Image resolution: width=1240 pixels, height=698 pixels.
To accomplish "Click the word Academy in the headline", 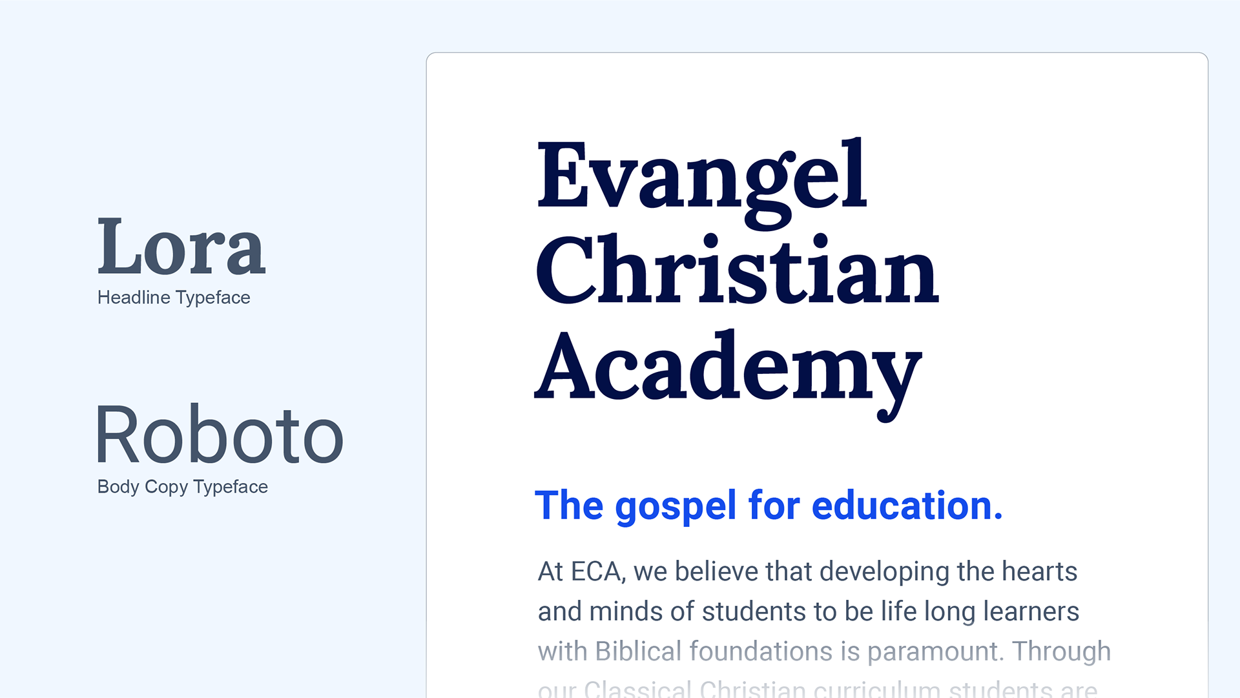I will coord(728,375).
